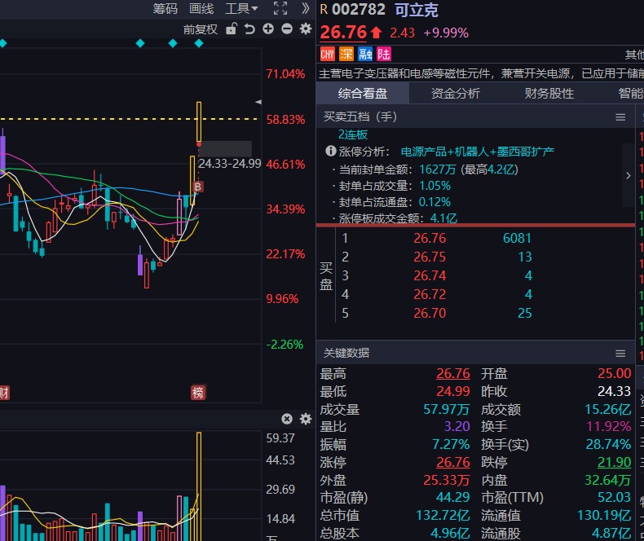Click the rightmost diamond event marker

pos(199,43)
